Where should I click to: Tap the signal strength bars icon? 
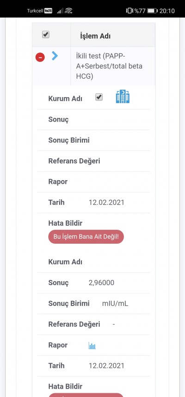point(60,11)
